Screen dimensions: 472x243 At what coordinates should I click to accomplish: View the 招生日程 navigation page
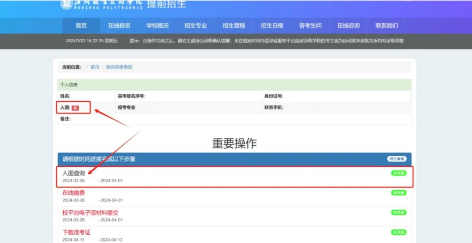pos(272,26)
